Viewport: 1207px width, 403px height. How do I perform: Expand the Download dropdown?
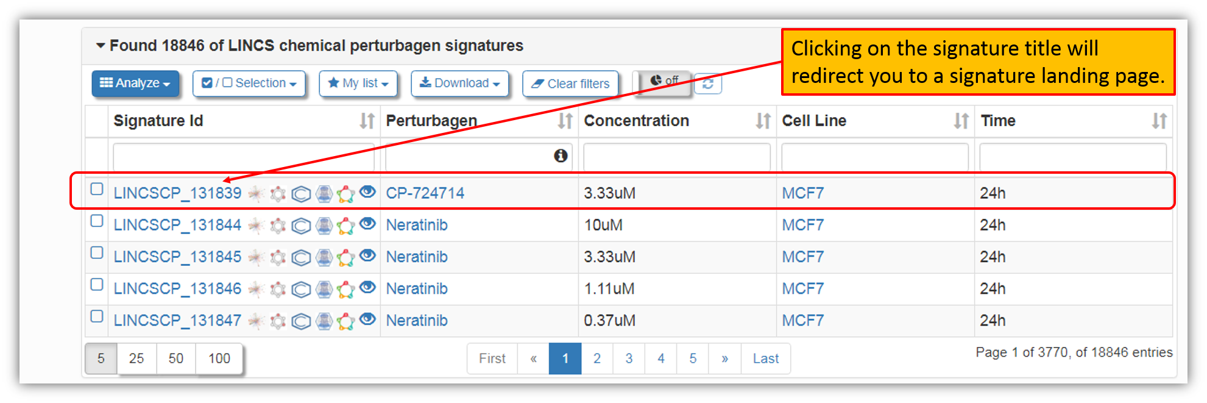460,84
